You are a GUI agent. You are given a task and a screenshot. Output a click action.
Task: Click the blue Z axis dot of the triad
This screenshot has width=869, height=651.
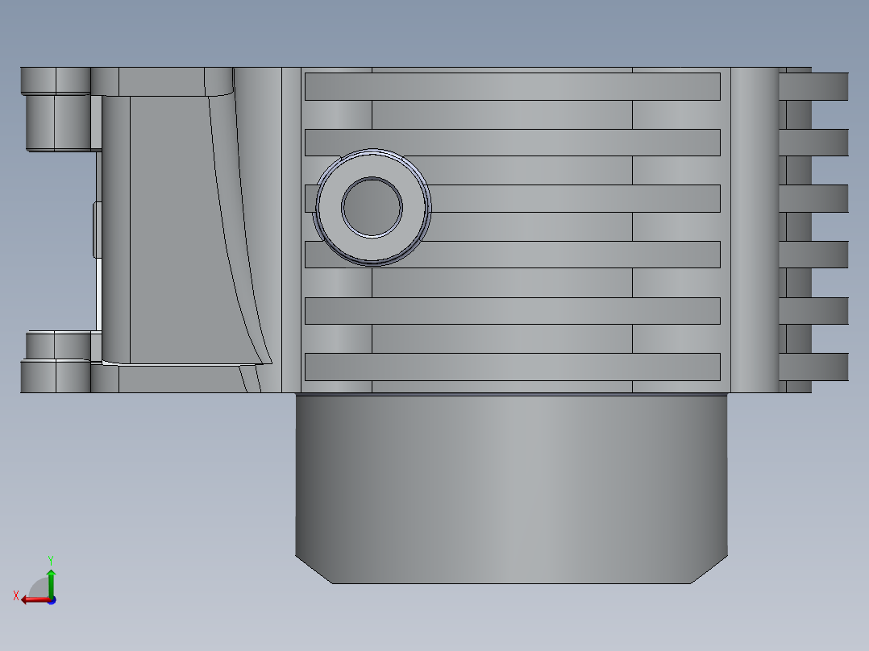tap(52, 600)
